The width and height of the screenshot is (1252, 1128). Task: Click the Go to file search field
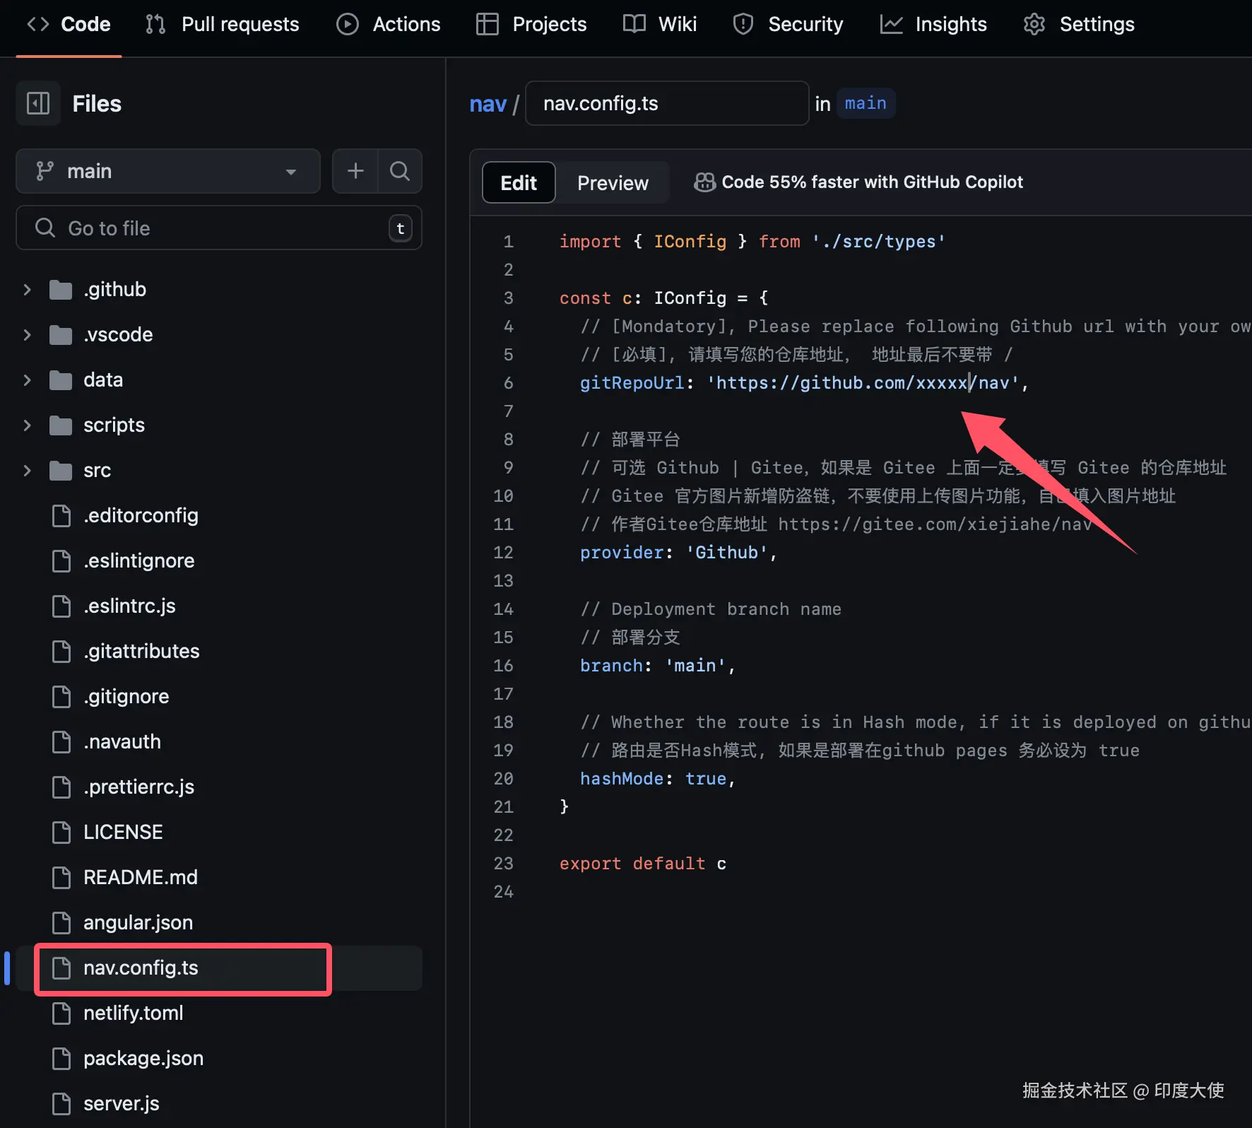pos(219,228)
